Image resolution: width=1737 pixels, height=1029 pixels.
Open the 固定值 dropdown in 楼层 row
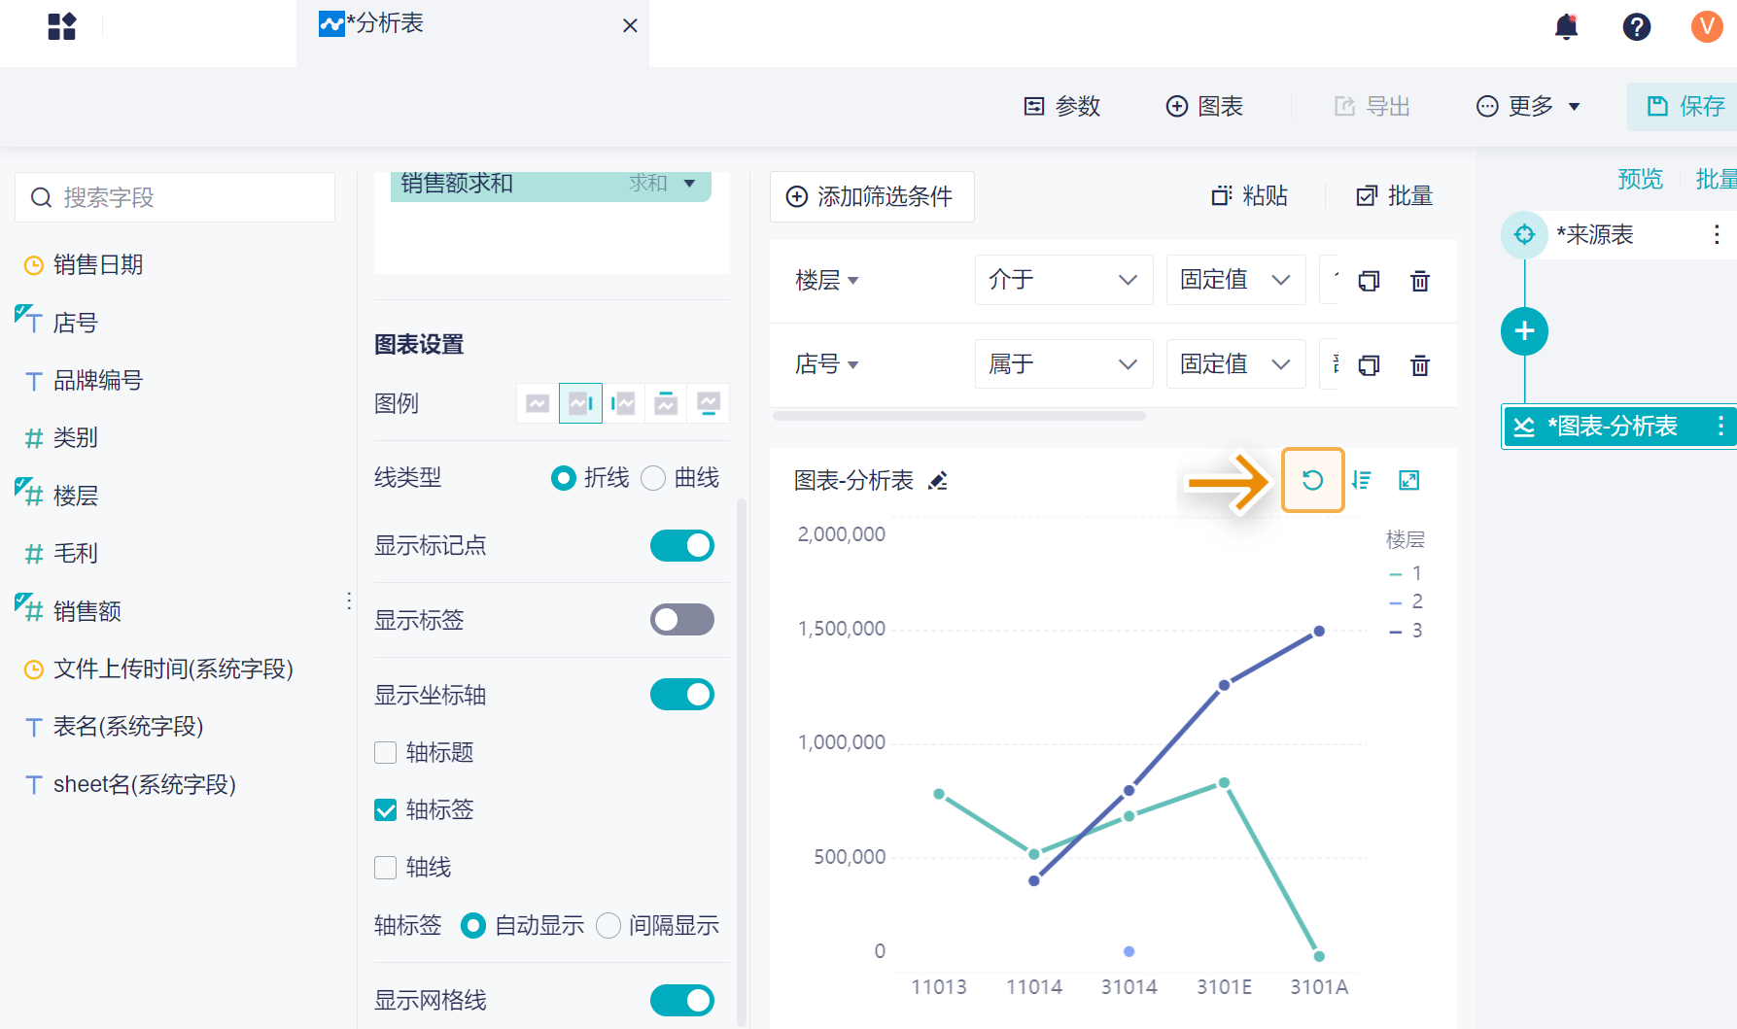tap(1235, 280)
